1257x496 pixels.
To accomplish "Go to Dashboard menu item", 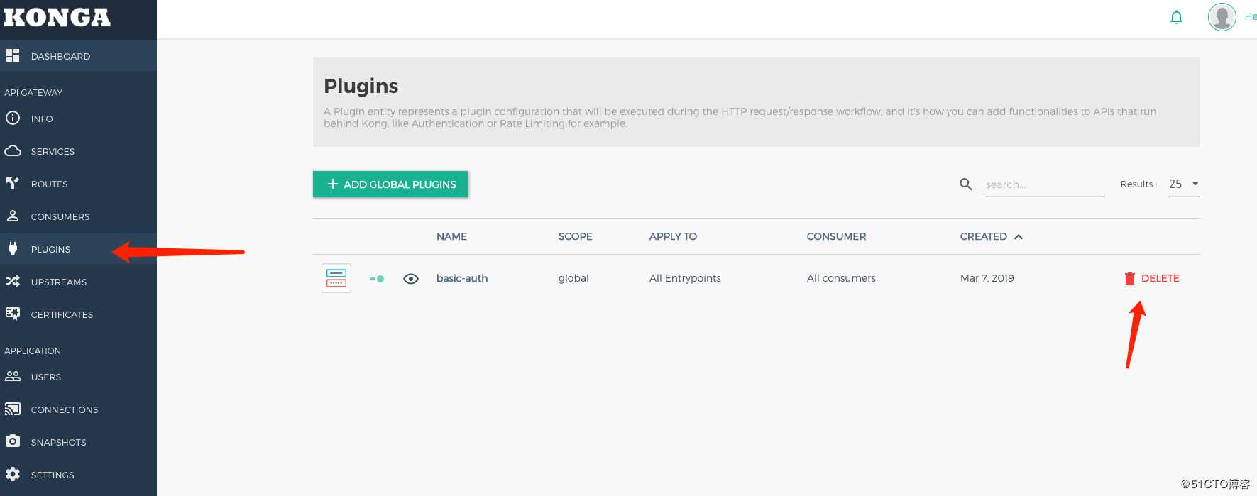I will 78,55.
